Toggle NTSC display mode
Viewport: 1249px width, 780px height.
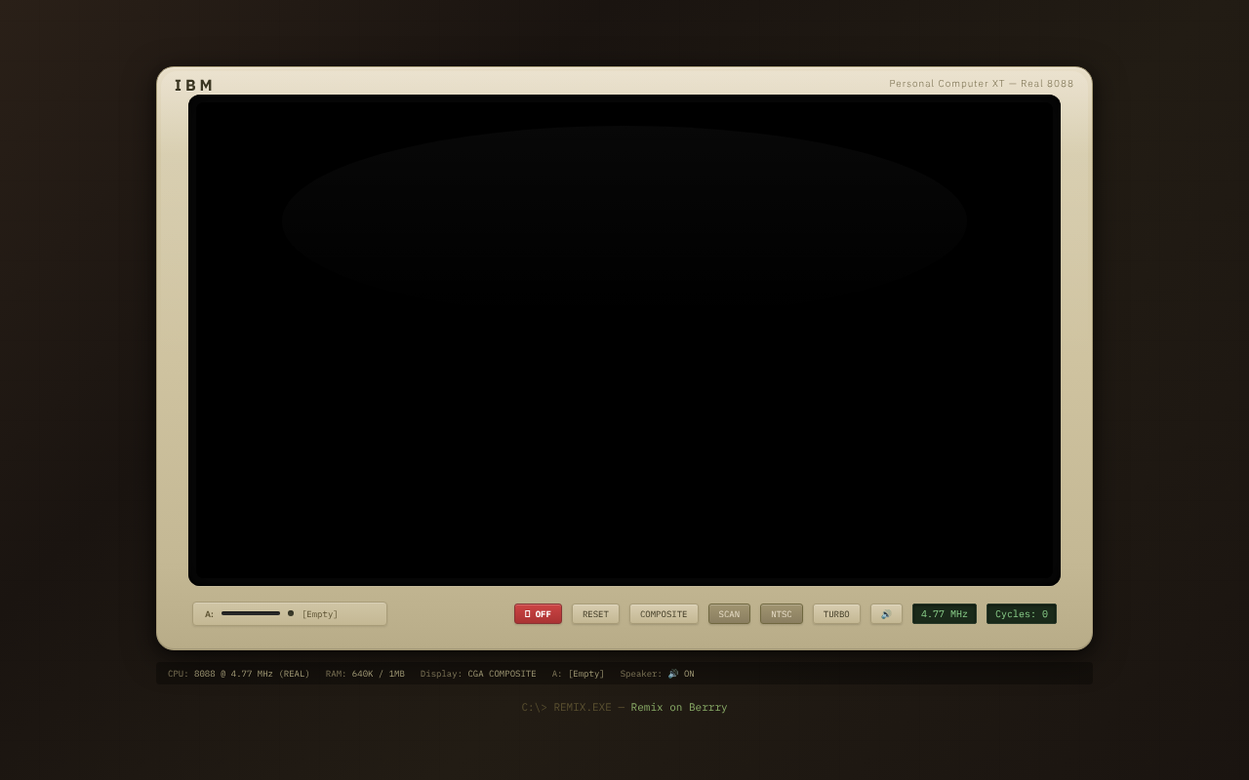(x=781, y=613)
